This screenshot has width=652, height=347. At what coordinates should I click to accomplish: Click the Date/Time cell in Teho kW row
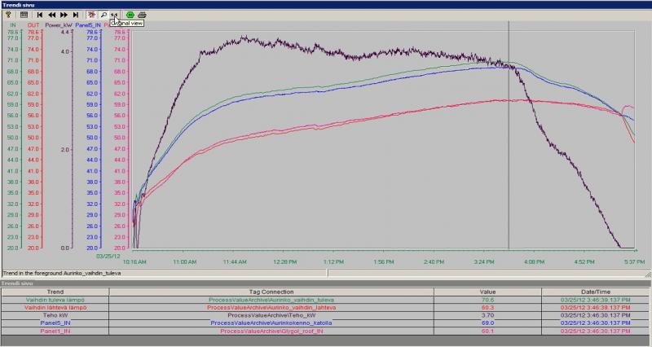click(596, 315)
